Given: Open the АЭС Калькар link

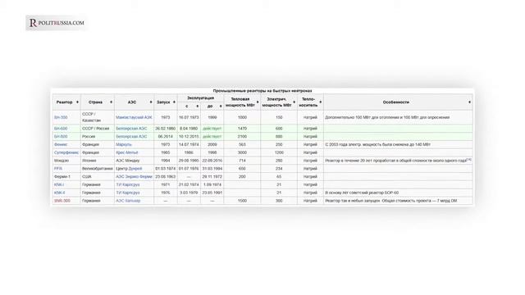Looking at the screenshot, I should tap(128, 201).
